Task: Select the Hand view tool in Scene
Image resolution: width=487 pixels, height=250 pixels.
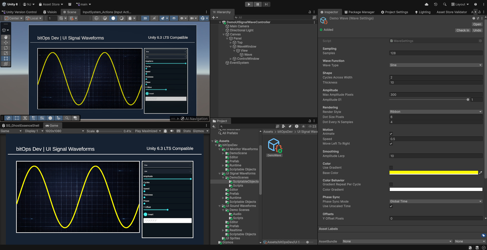Action: pyautogui.click(x=6, y=37)
